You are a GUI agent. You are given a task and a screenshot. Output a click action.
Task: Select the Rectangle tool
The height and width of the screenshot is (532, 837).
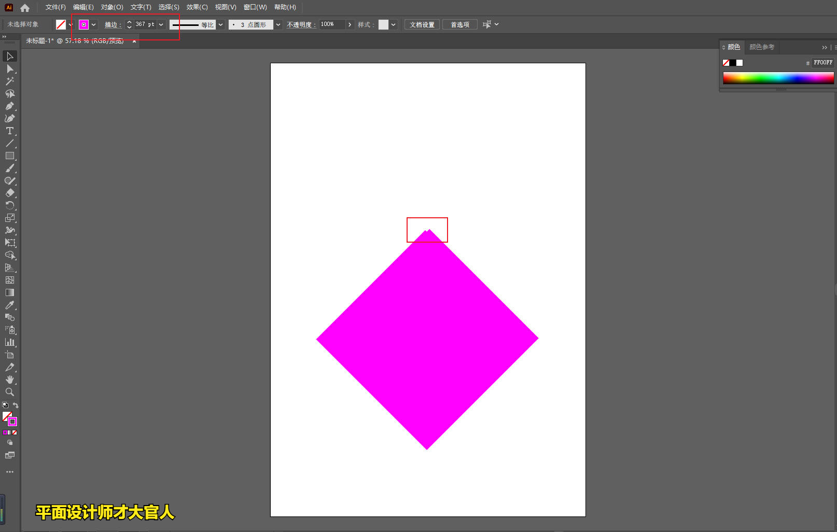coord(9,156)
